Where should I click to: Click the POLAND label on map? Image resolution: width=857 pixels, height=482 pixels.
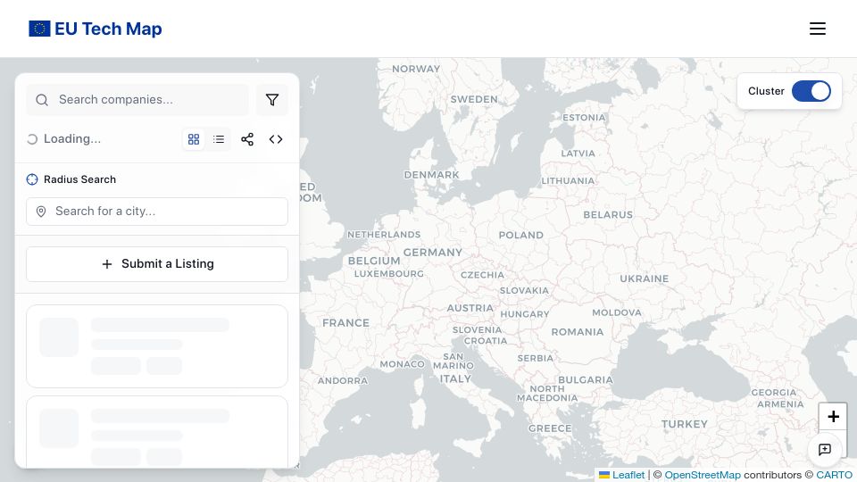520,235
